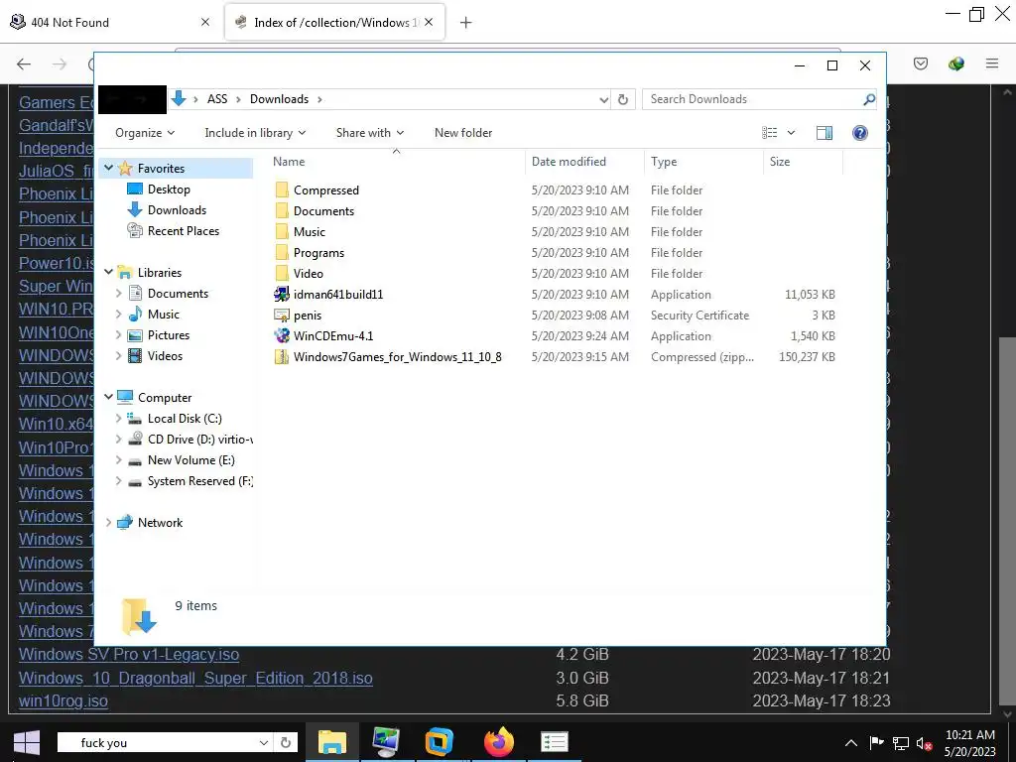1016x762 pixels.
Task: Expand the Network tree node
Action: 109,522
